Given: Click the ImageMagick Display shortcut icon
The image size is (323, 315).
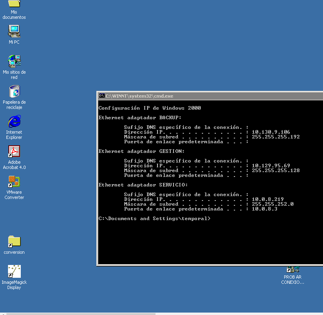Looking at the screenshot, I should pos(14,271).
